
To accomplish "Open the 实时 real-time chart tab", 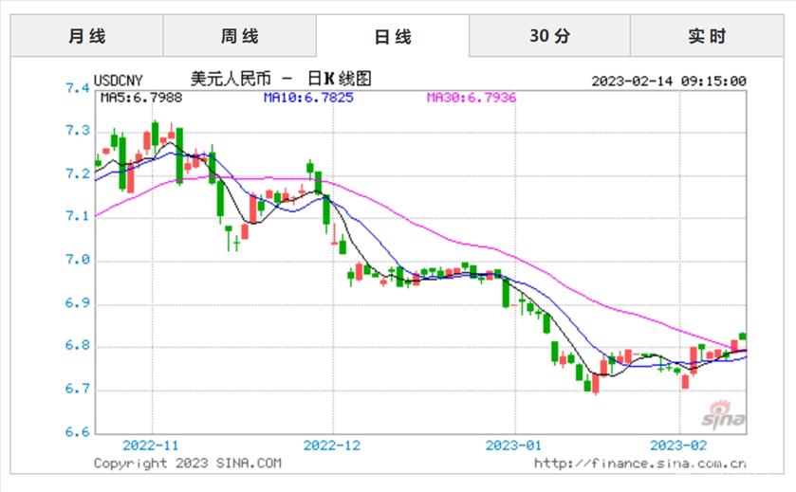I will point(707,36).
